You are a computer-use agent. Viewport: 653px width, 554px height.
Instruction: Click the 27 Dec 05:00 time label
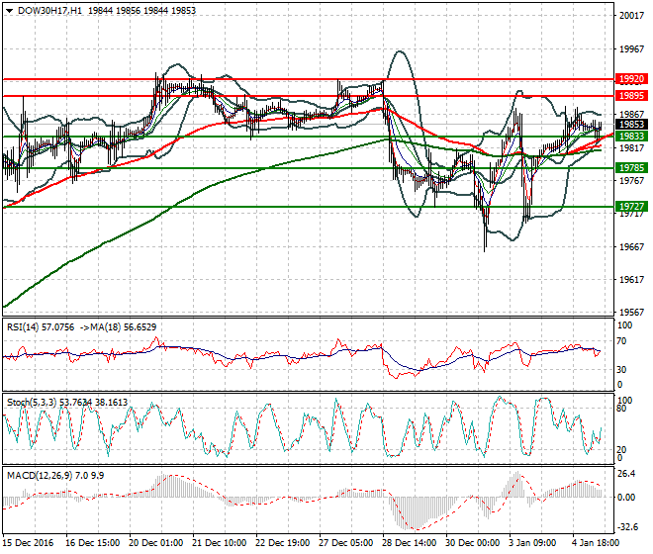345,543
